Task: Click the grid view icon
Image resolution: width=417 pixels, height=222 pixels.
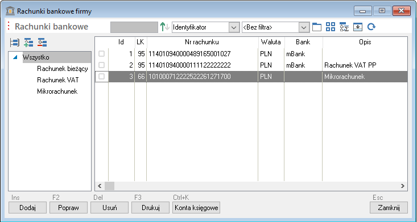Action: (331, 27)
